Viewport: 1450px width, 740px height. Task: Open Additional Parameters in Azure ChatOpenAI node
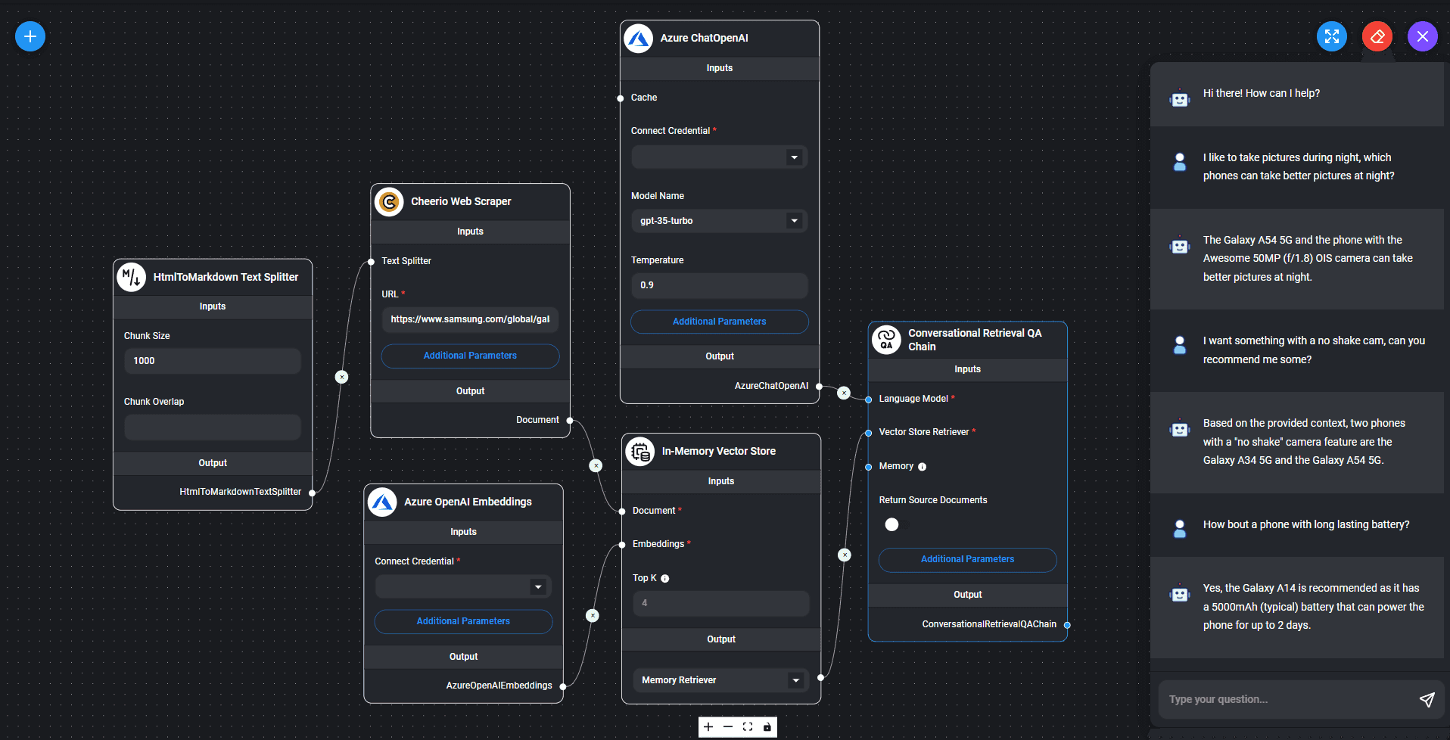coord(720,322)
